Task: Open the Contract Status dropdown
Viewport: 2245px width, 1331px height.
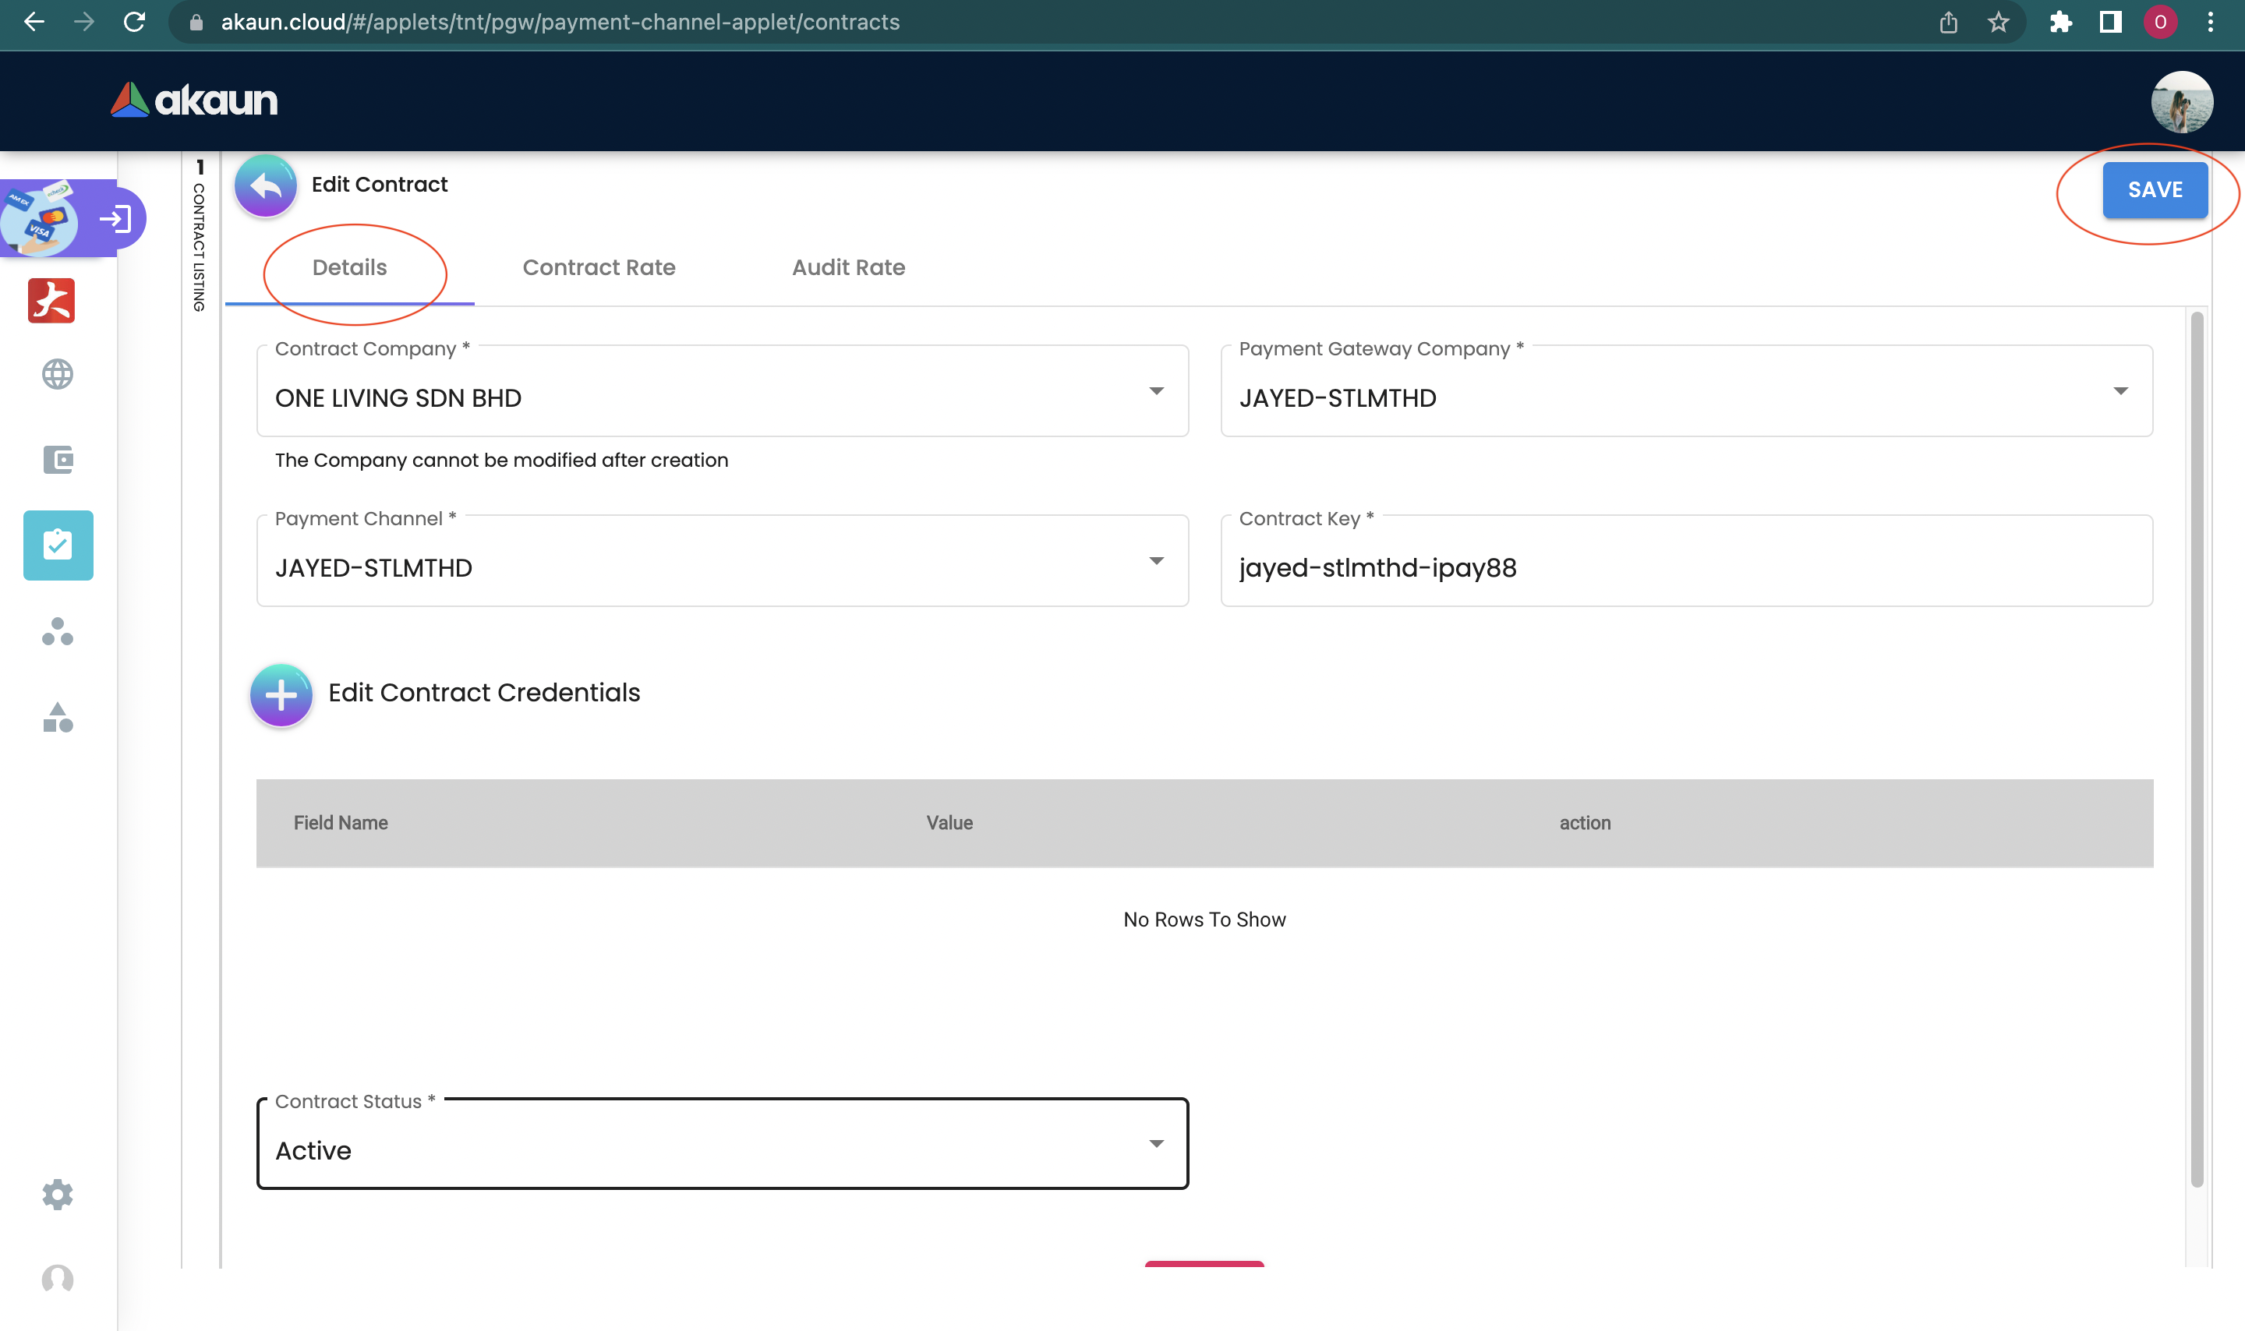Action: tap(1156, 1143)
